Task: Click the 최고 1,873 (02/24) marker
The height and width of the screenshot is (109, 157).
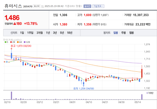Action: pos(21,46)
